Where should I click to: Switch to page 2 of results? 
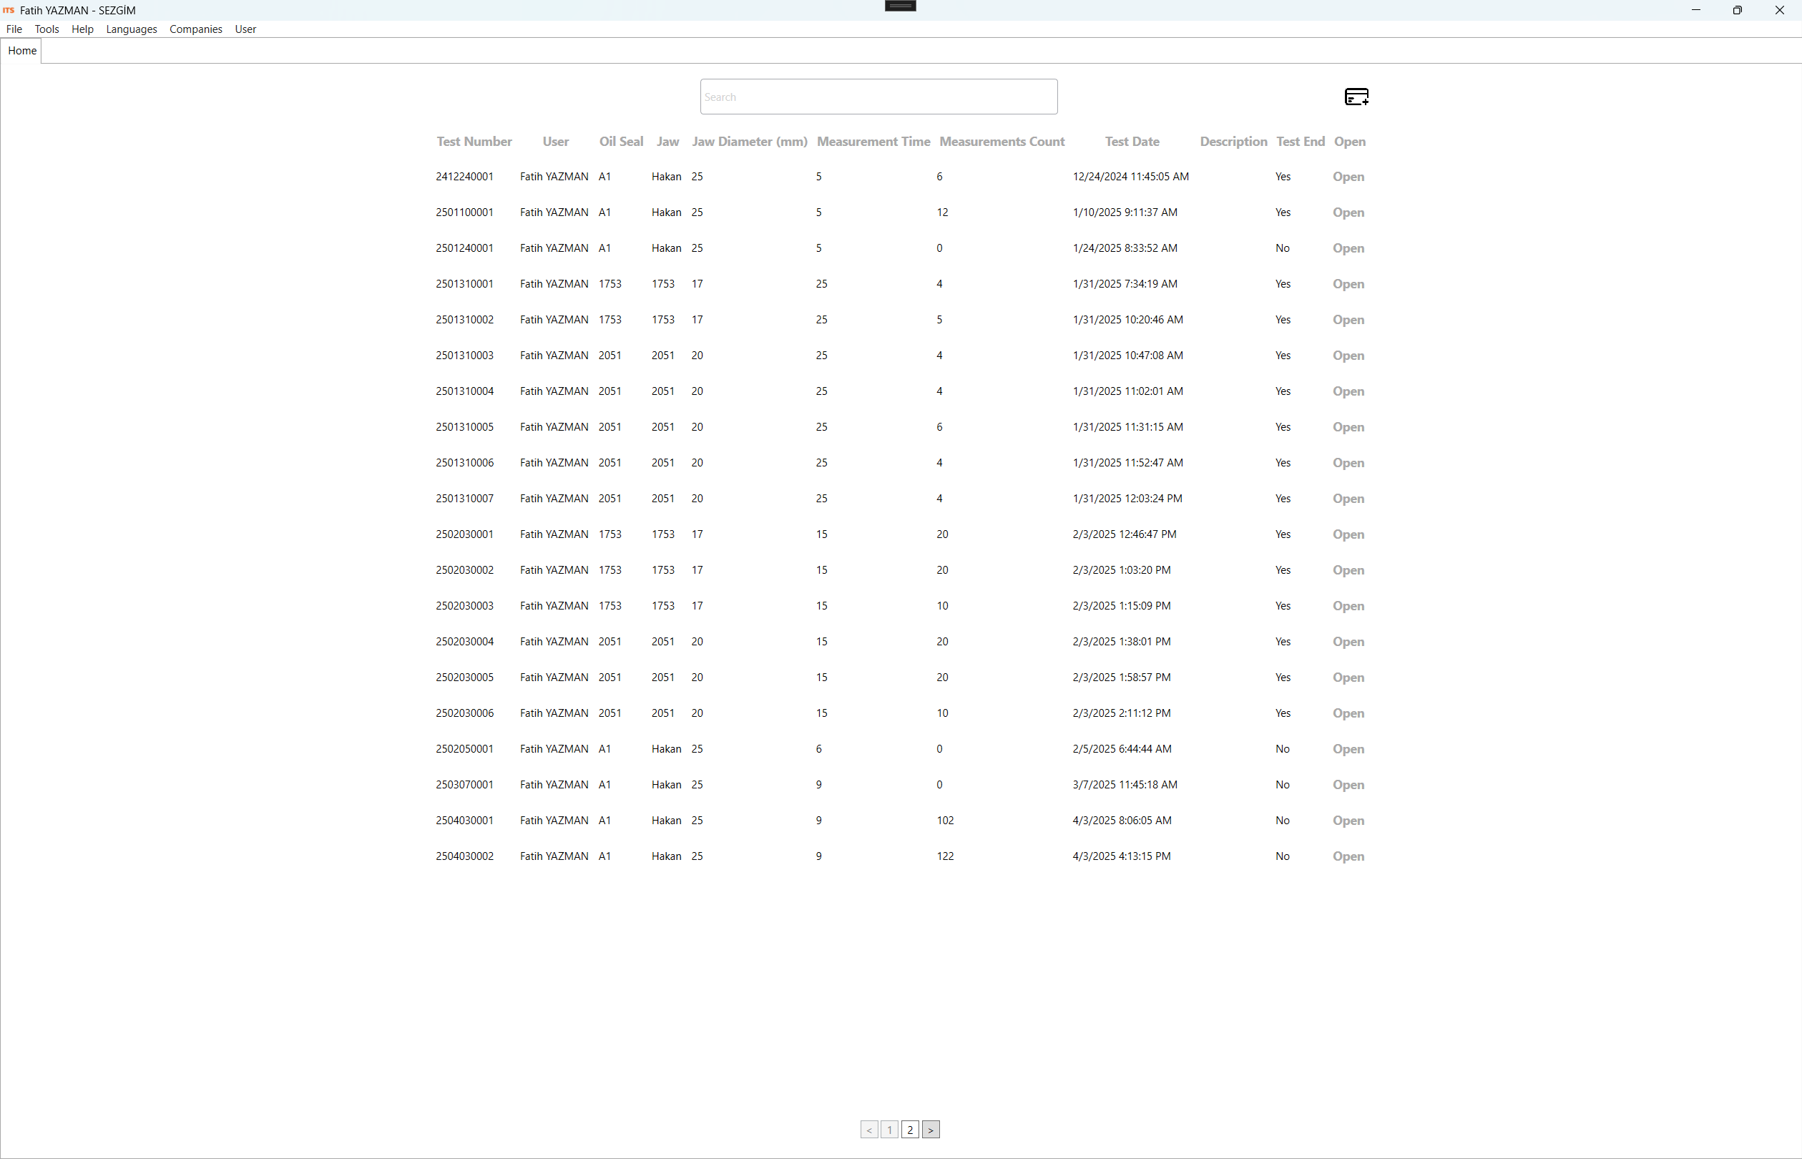click(x=910, y=1130)
